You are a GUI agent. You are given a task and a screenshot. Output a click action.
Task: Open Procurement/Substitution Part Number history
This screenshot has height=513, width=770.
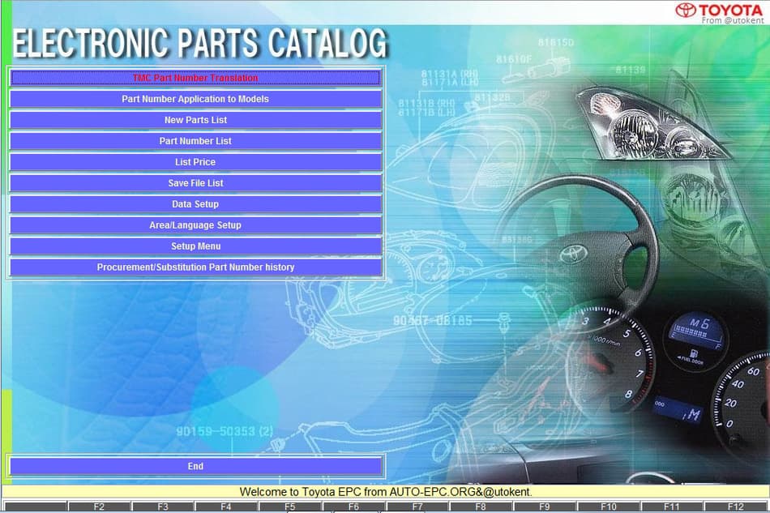pos(195,268)
